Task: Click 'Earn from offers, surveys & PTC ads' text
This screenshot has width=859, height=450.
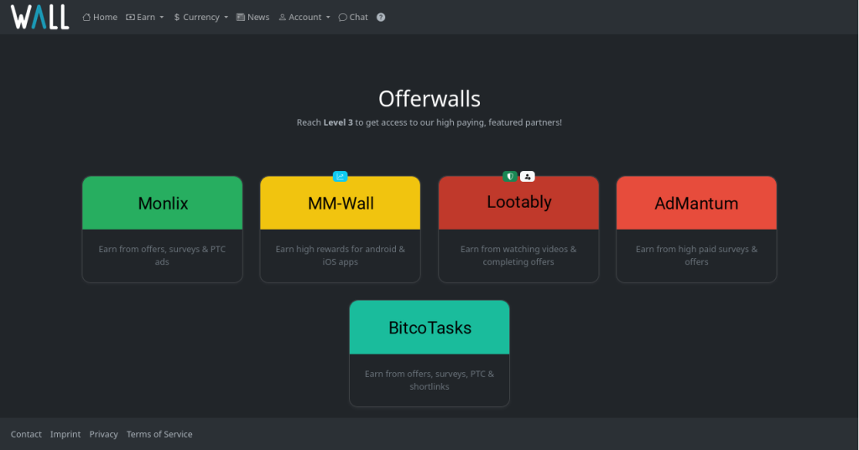Action: click(x=162, y=255)
